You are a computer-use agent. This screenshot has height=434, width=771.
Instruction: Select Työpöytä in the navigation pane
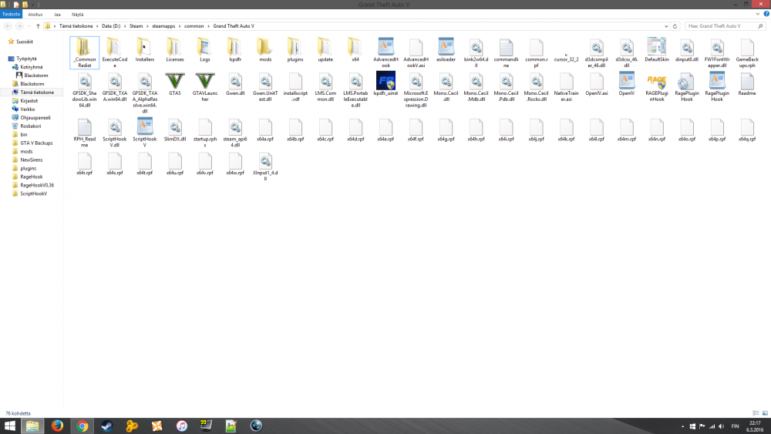click(x=26, y=59)
